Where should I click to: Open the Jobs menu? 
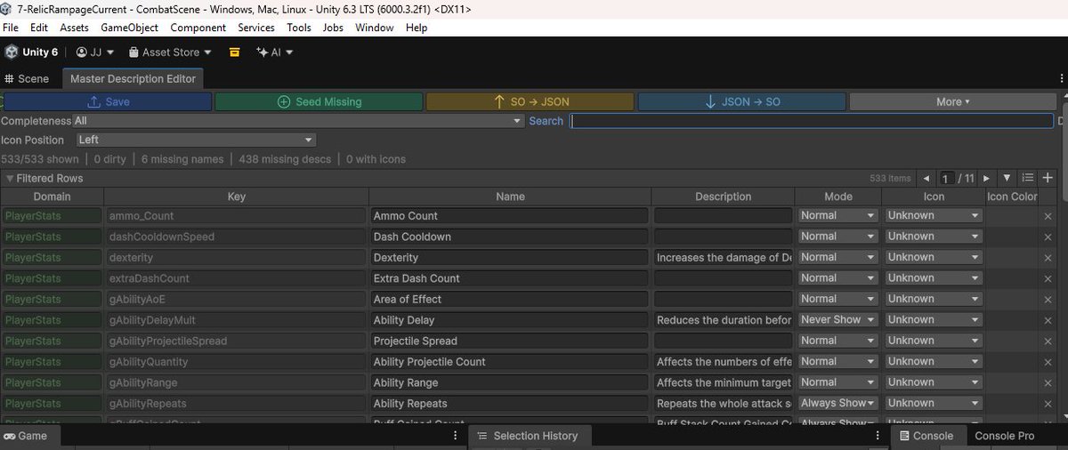coord(333,28)
